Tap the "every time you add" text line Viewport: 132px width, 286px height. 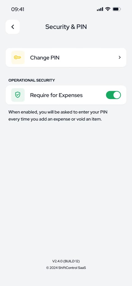(55, 119)
